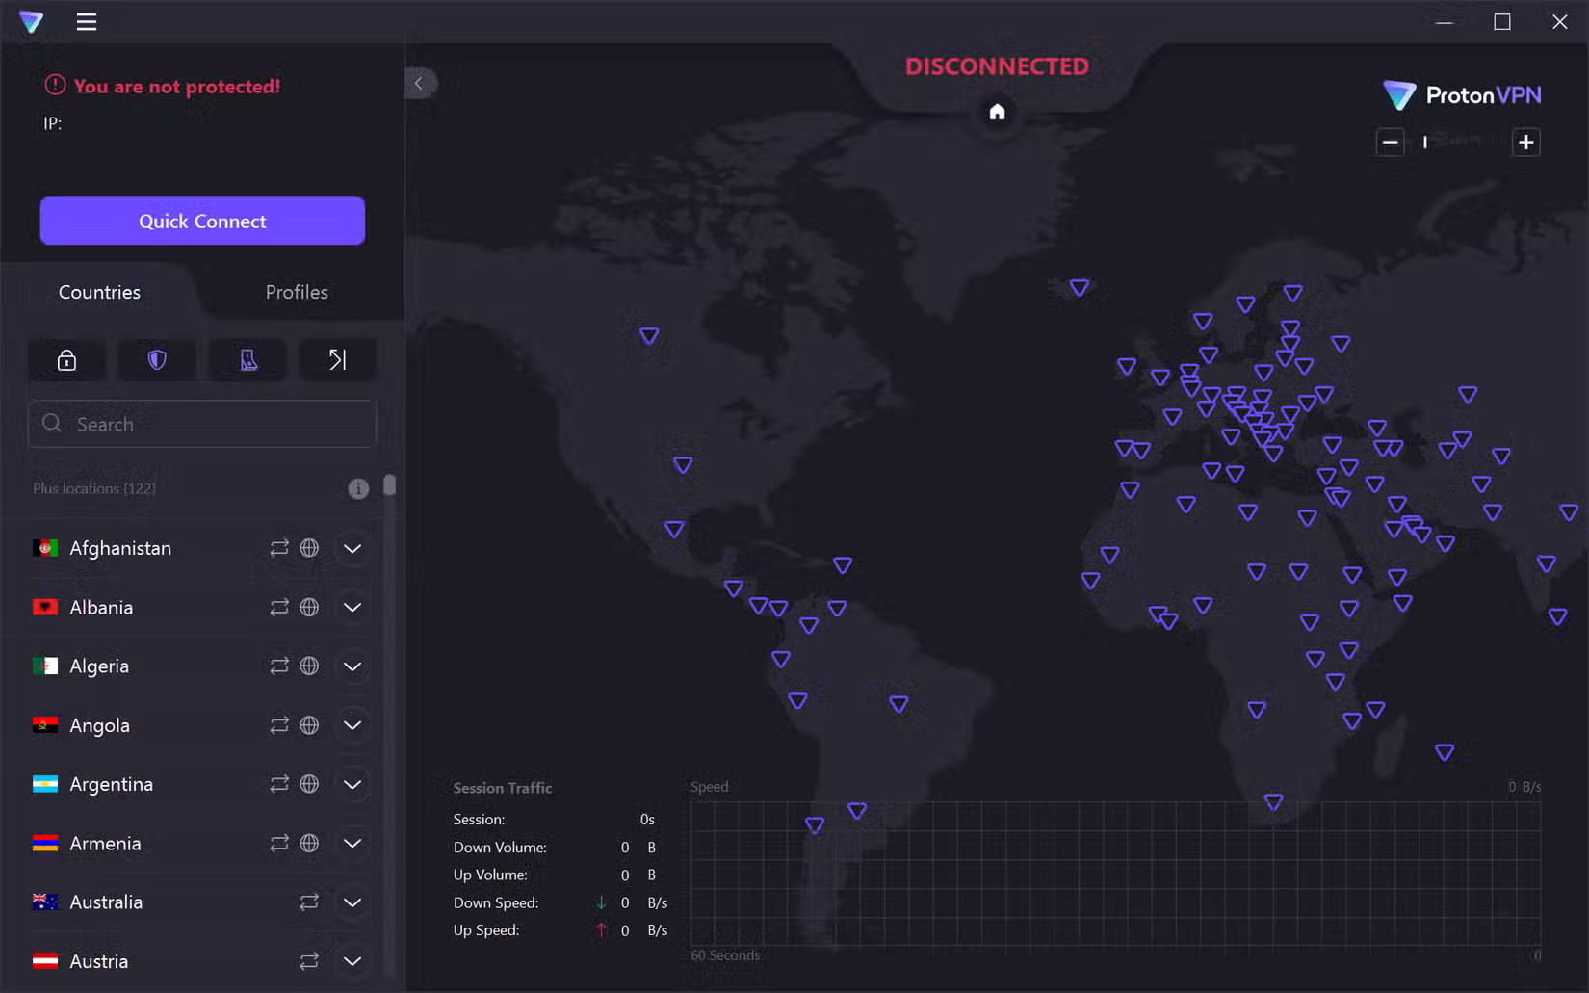Select Armenia in the country list

(105, 844)
